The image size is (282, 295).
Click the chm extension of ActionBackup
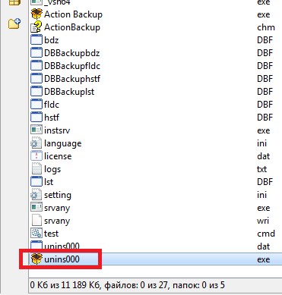coord(266,27)
